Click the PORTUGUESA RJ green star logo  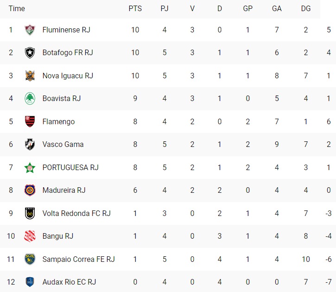[x=30, y=167]
